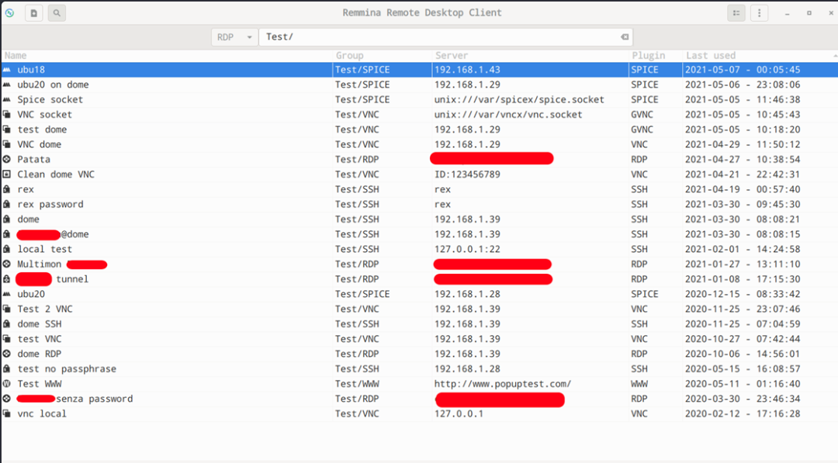Open the RDP protocol dropdown
This screenshot has height=463, width=838.
pos(234,37)
